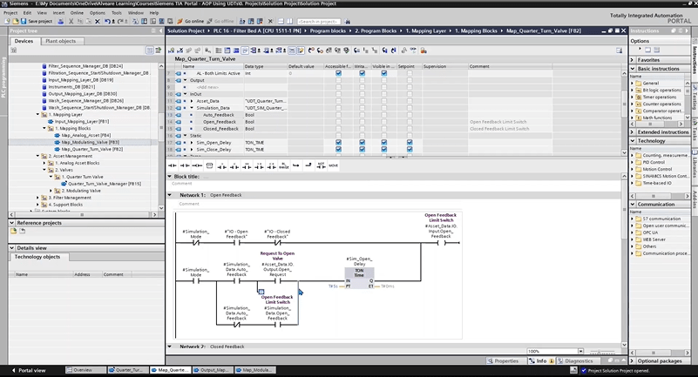Switch to Portal view

click(x=30, y=370)
